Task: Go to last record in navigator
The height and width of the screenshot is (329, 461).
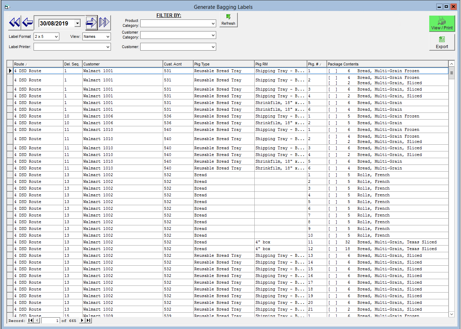Action: click(88, 321)
